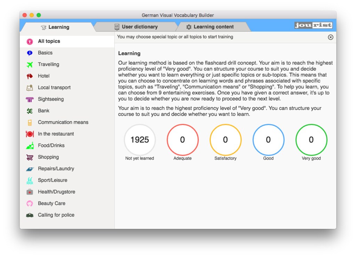Click the red Hotel icon
The height and width of the screenshot is (257, 356).
coord(30,76)
